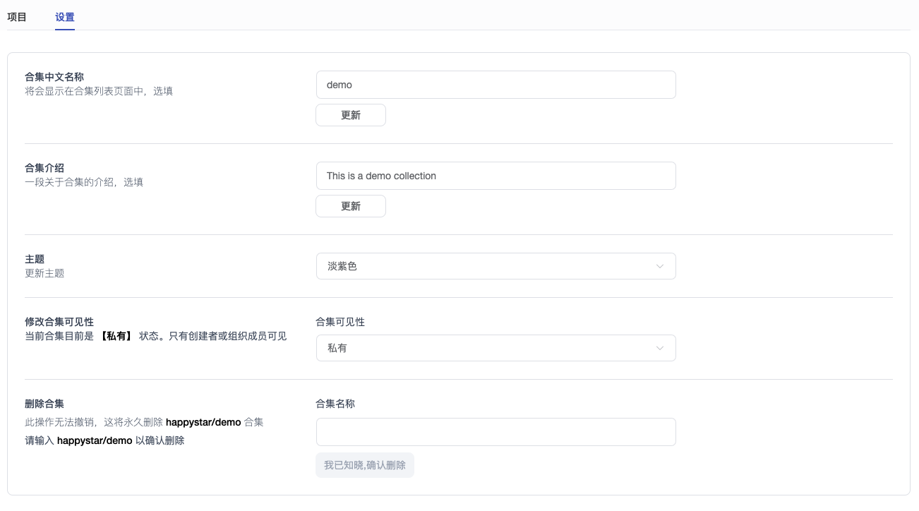Click the chevron arrow in the visibility selector
Image resolution: width=919 pixels, height=511 pixels.
coord(660,348)
